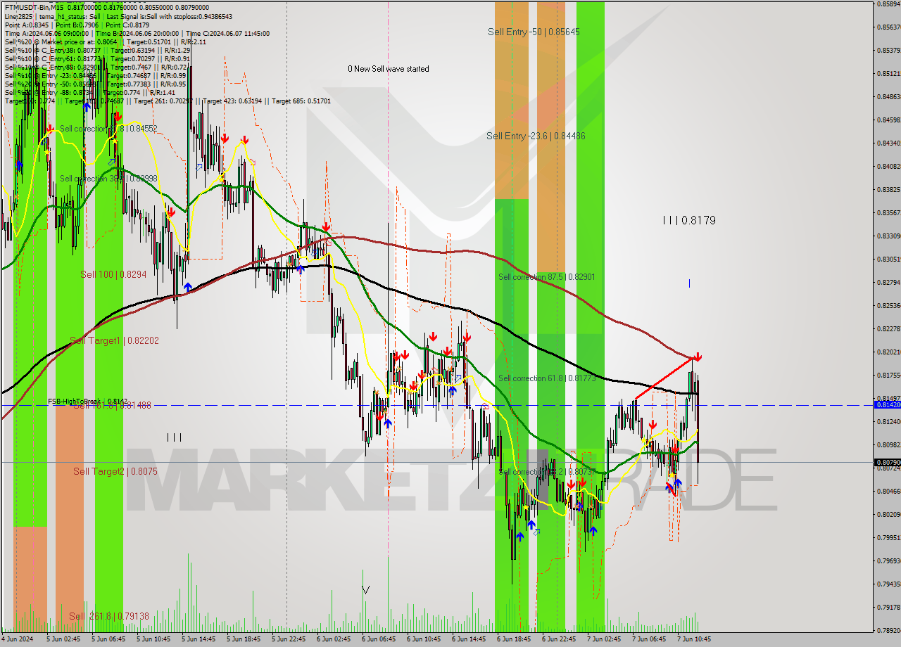Click 'Sell correction 38.2 | 0.80737' label
901x647 pixels.
tap(547, 472)
